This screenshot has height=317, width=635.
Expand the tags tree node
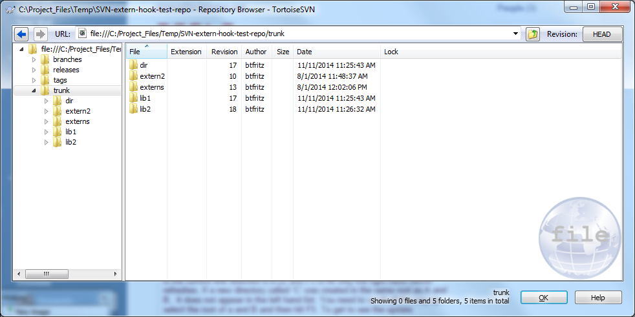34,80
